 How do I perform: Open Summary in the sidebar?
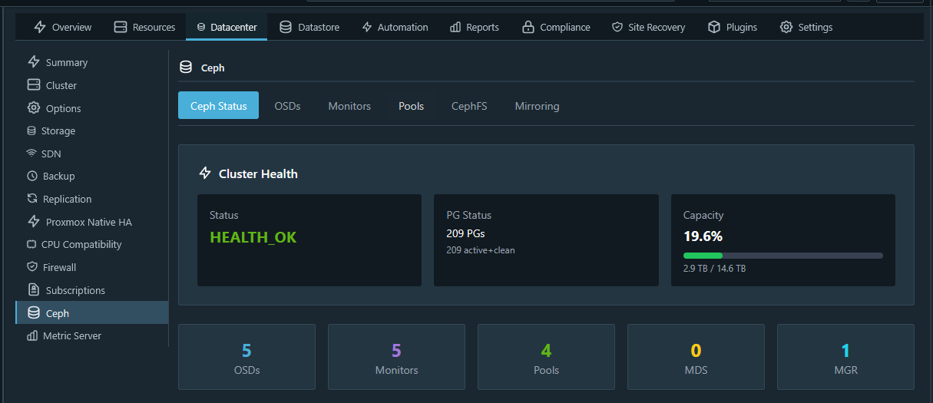(x=92, y=62)
